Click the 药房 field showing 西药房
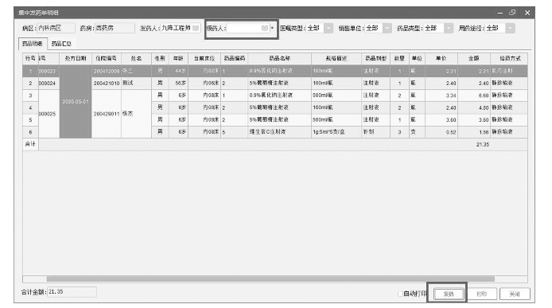552x308 pixels. click(x=115, y=28)
